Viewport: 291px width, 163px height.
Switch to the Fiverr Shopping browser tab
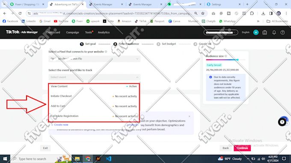point(27,4)
